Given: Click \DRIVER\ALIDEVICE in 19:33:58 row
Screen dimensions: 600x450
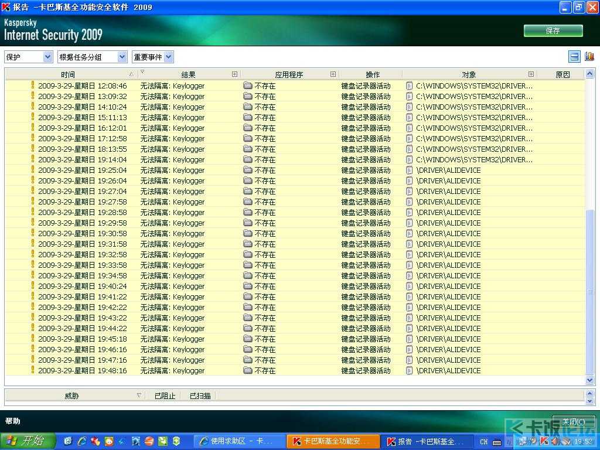Looking at the screenshot, I should pos(448,265).
